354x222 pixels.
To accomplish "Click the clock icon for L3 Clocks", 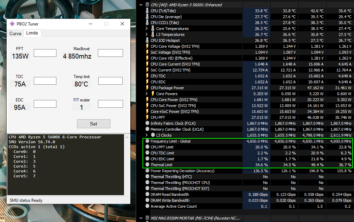I will tap(153, 135).
